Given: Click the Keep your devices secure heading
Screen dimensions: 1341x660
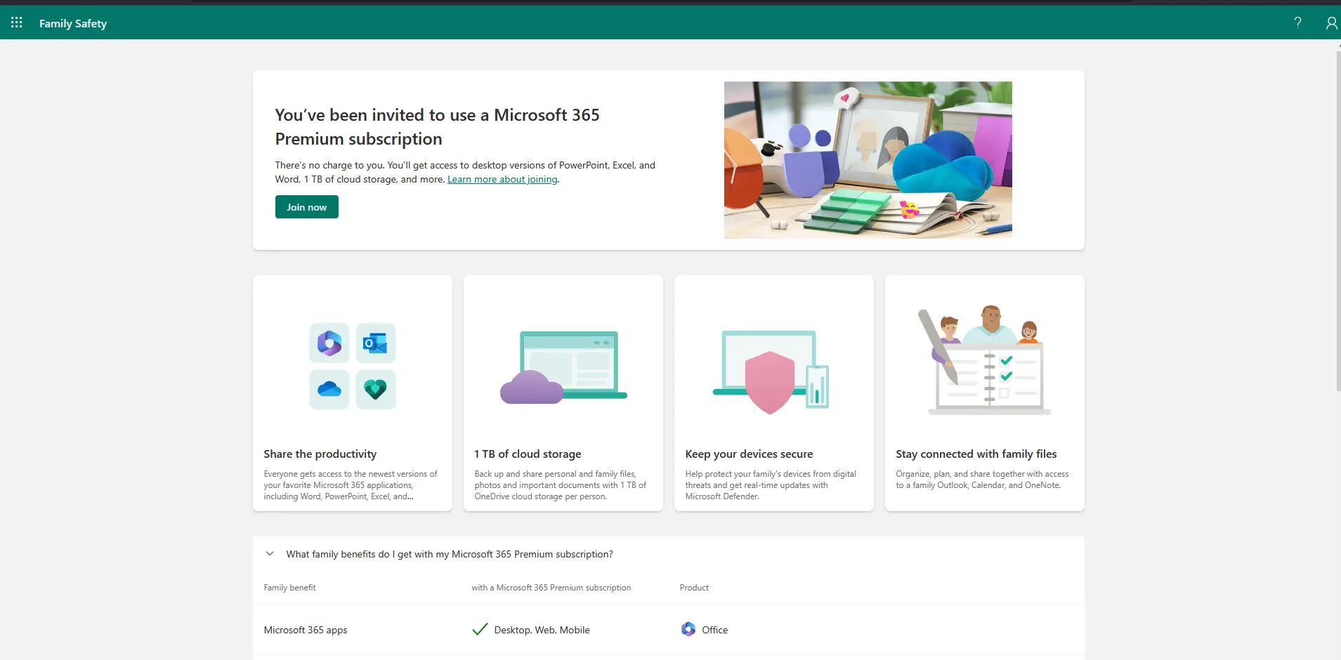Looking at the screenshot, I should click(x=750, y=454).
